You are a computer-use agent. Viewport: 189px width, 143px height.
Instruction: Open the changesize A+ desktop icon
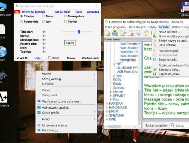tap(3, 97)
